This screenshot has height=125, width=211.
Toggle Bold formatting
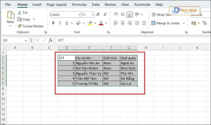point(53,23)
